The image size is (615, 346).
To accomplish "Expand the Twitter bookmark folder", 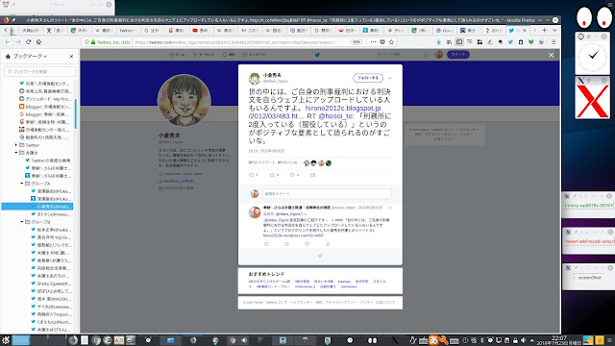I will [16, 145].
